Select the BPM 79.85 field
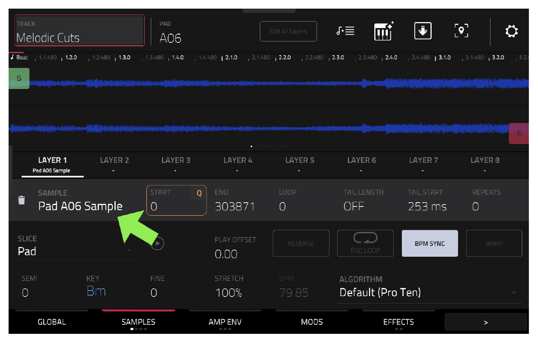The height and width of the screenshot is (343, 538). (x=294, y=286)
